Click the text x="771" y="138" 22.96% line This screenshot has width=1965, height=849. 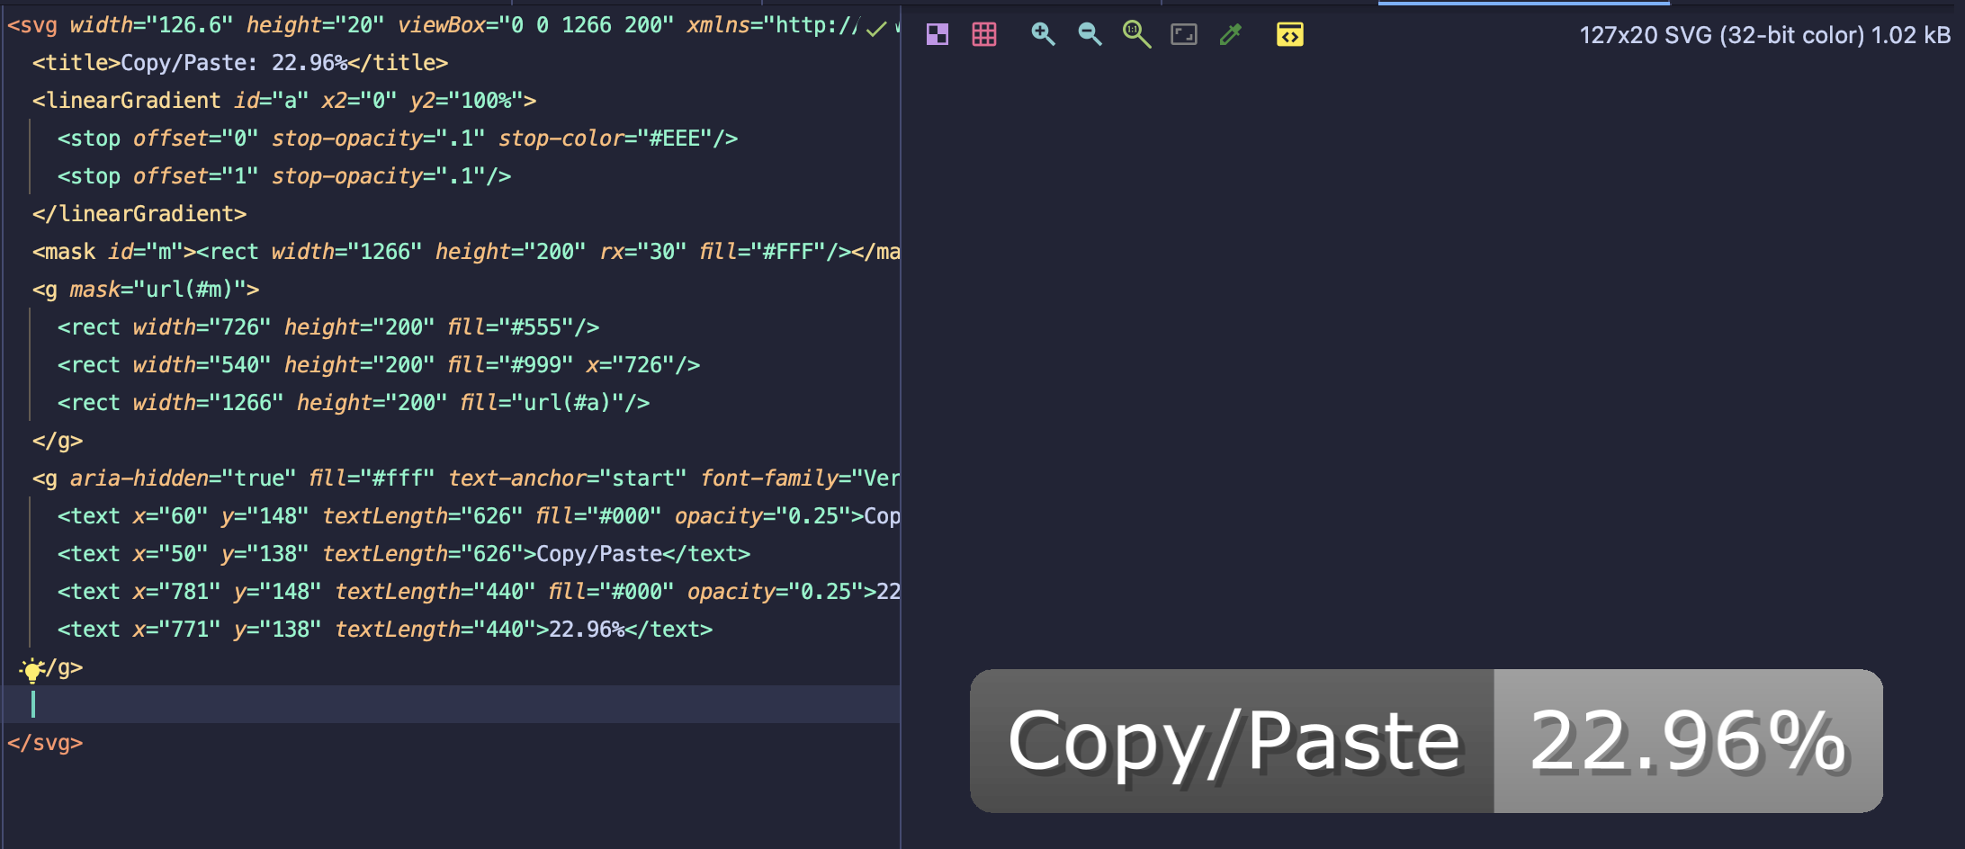(385, 630)
